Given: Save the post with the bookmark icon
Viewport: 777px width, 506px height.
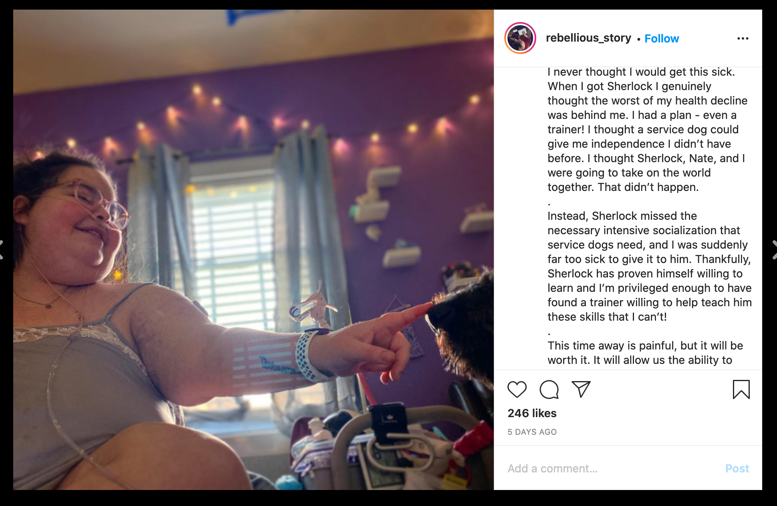Looking at the screenshot, I should coord(741,390).
